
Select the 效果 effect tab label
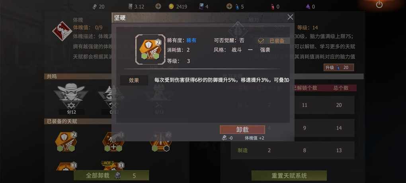pos(134,81)
